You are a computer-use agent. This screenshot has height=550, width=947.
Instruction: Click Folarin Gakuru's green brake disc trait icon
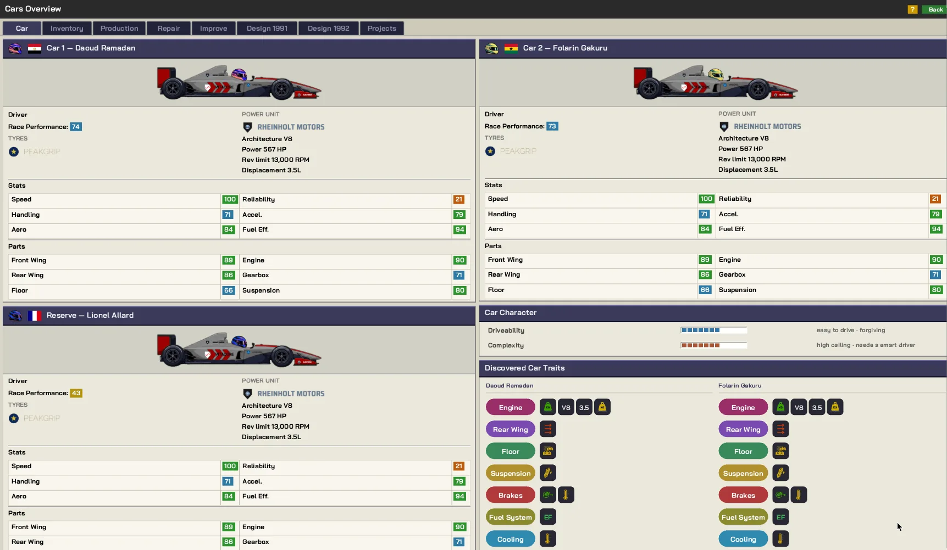[x=780, y=495]
